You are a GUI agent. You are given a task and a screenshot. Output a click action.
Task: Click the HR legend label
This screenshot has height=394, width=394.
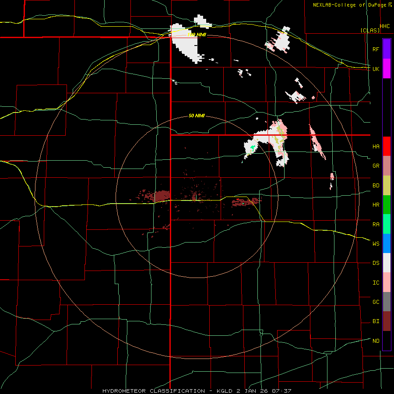coord(376,205)
